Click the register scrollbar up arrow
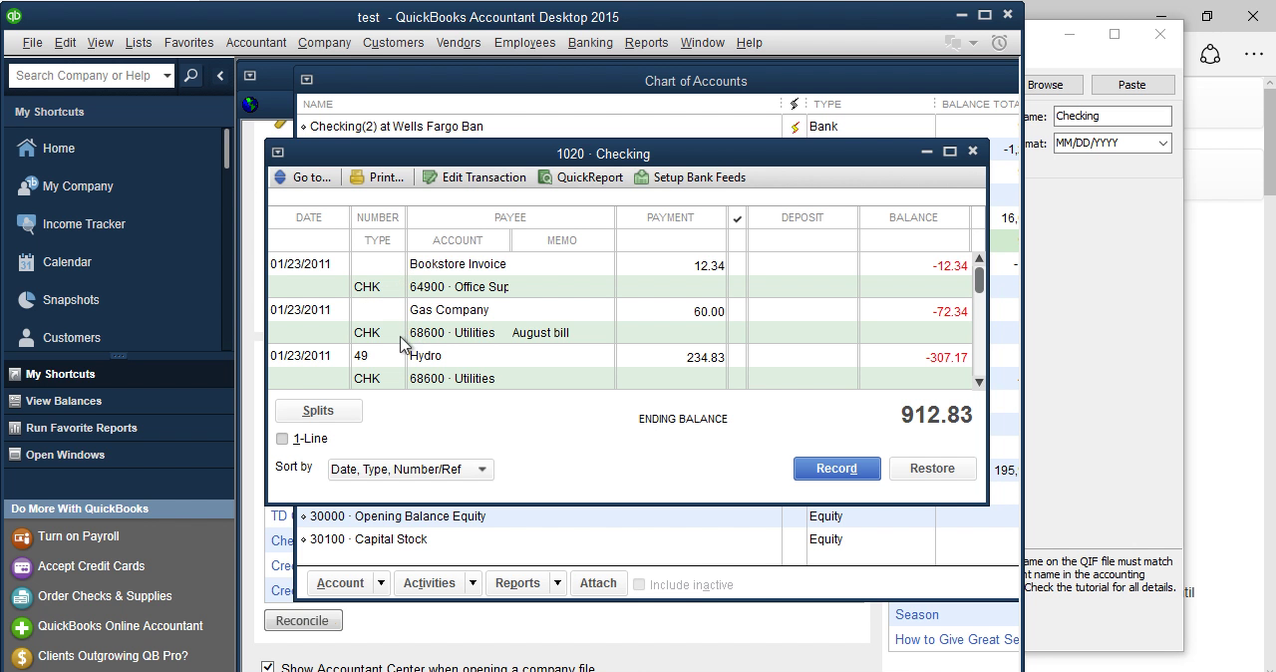Screen dimensions: 1276x672 (979, 258)
